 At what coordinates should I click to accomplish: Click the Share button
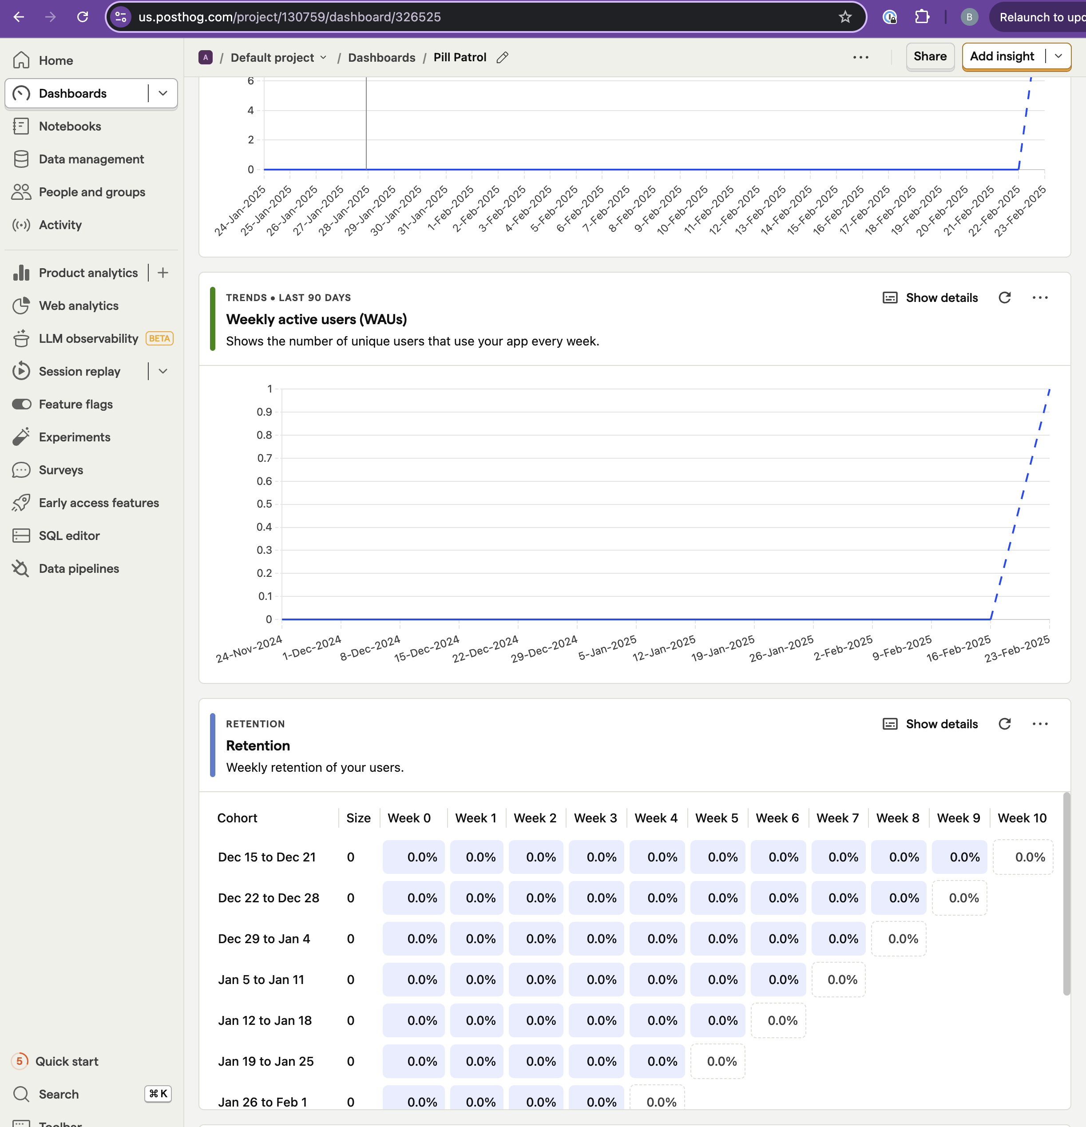click(x=930, y=56)
